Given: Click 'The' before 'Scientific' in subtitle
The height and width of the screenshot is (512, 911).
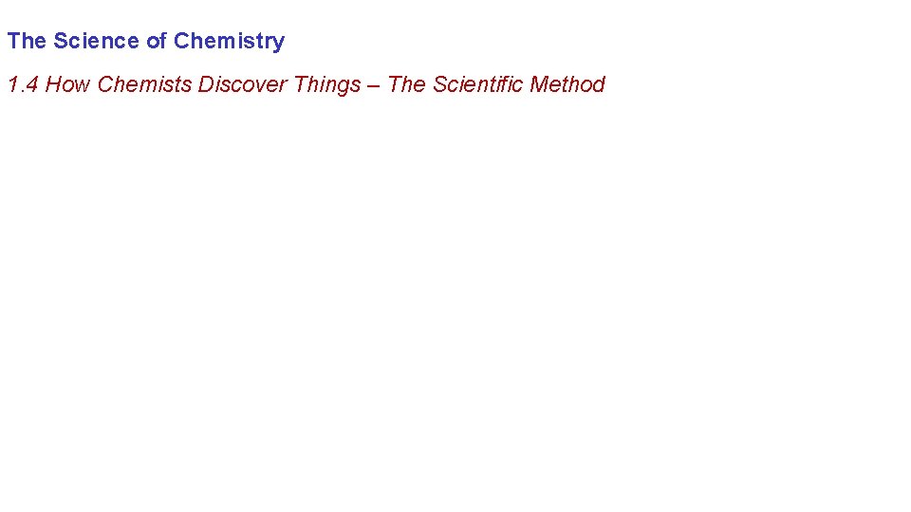Looking at the screenshot, I should click(407, 84).
